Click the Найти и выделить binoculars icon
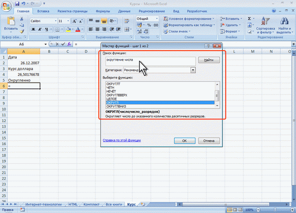296x213 pixels. click(x=285, y=21)
